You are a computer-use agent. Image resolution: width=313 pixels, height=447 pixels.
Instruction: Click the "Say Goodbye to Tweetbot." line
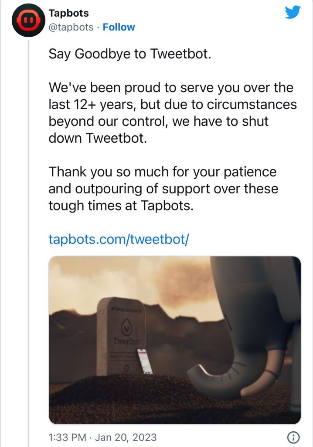(x=129, y=54)
